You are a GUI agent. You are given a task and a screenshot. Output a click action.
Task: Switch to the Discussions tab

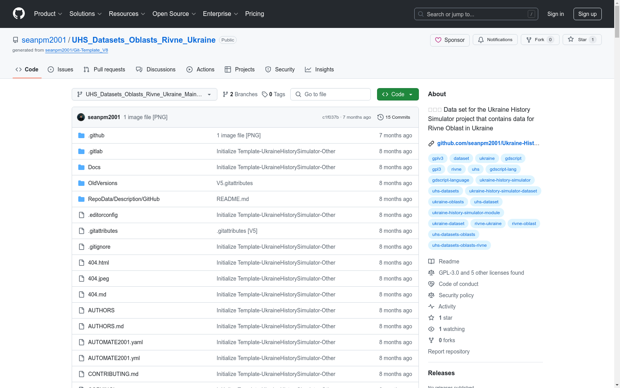point(156,69)
